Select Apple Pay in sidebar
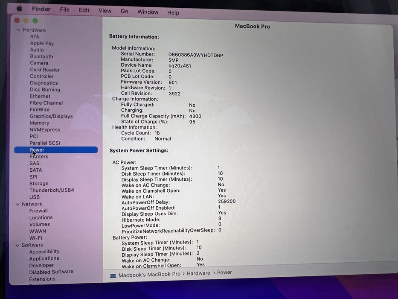The image size is (398, 299). click(42, 43)
